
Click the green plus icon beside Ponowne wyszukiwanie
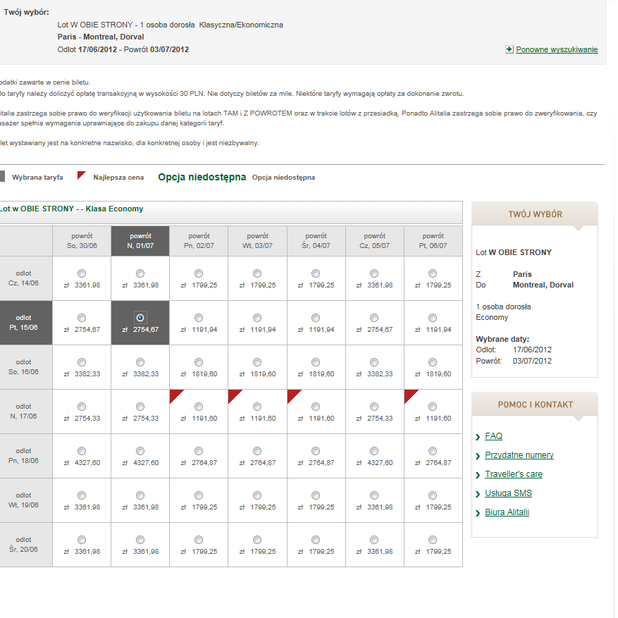509,49
